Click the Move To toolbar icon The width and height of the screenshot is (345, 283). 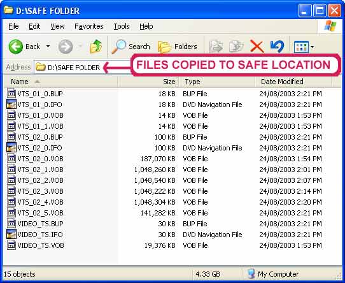[216, 47]
